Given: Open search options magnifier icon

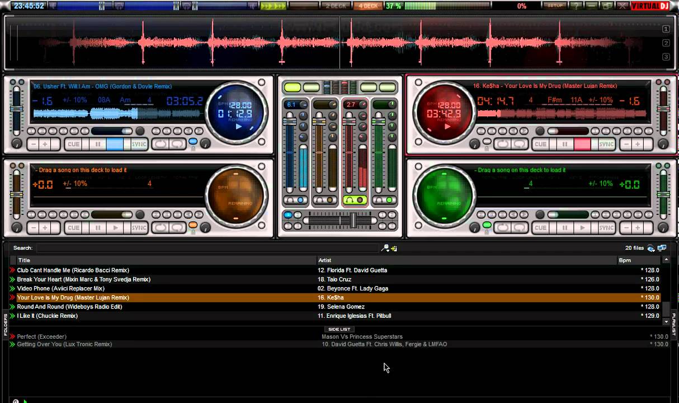Looking at the screenshot, I should [x=385, y=248].
